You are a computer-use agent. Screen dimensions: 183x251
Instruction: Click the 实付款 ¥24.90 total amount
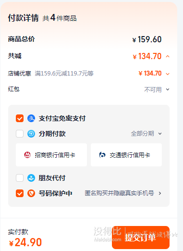click(x=25, y=242)
